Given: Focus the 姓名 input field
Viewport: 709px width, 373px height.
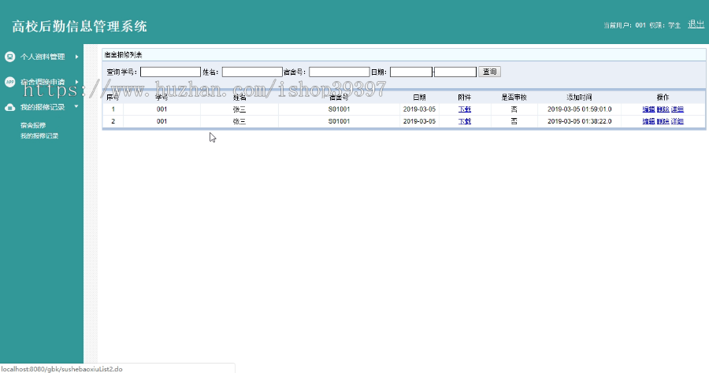Looking at the screenshot, I should [252, 72].
